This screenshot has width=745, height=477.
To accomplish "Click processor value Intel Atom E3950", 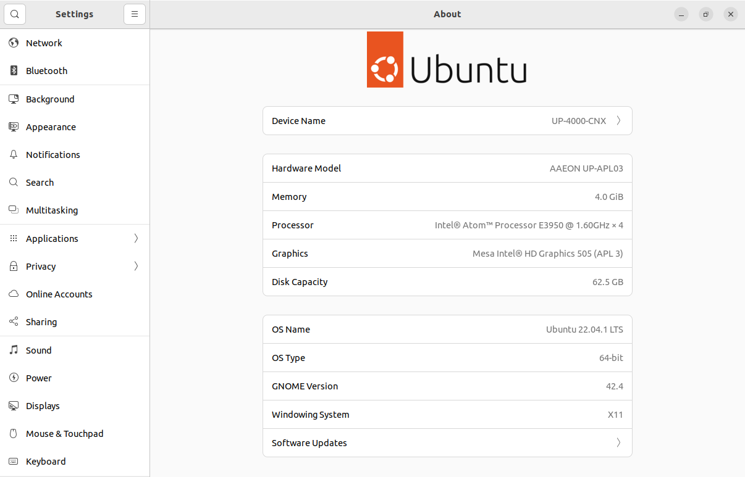I will point(529,225).
